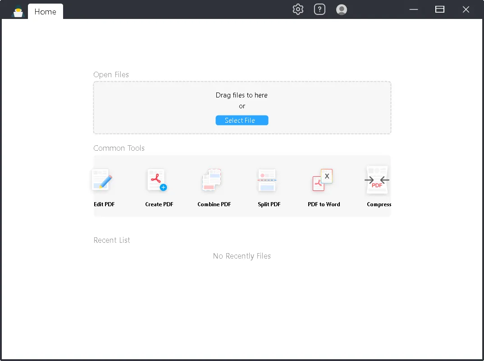Click the 'Split PDF' text label
The image size is (484, 361).
pos(269,204)
